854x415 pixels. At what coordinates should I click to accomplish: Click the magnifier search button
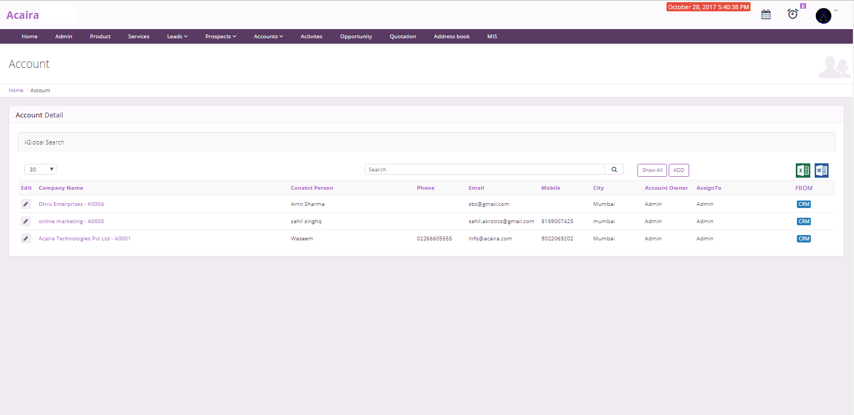click(x=614, y=170)
